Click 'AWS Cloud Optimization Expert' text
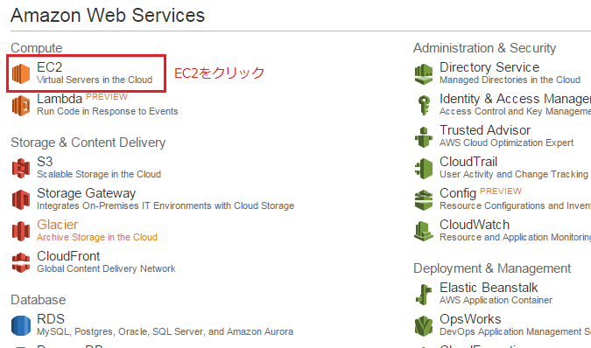The width and height of the screenshot is (591, 348). pos(507,143)
